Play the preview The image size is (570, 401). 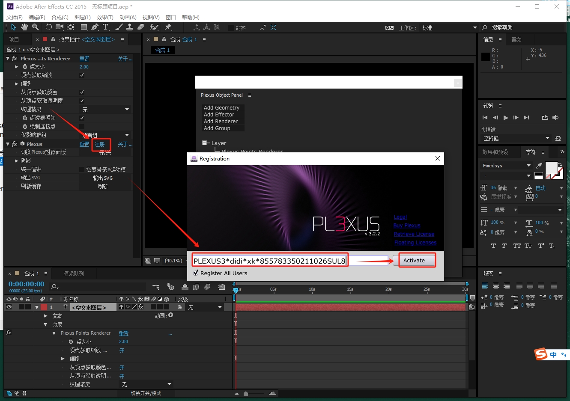pos(506,118)
